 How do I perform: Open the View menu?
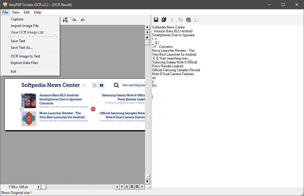(x=16, y=12)
